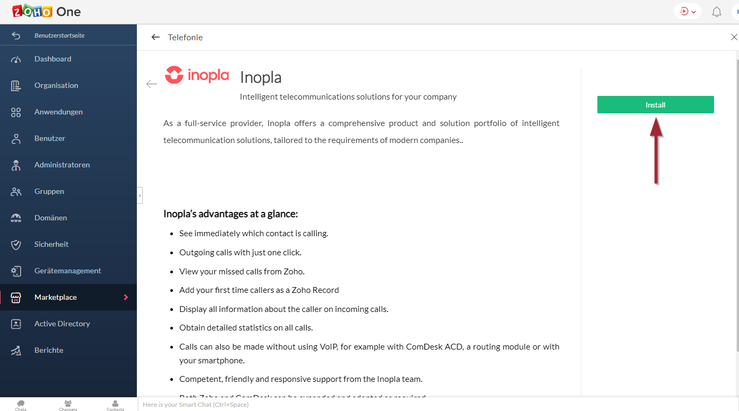The image size is (739, 411).
Task: Install the Inopla extension
Action: (x=655, y=105)
